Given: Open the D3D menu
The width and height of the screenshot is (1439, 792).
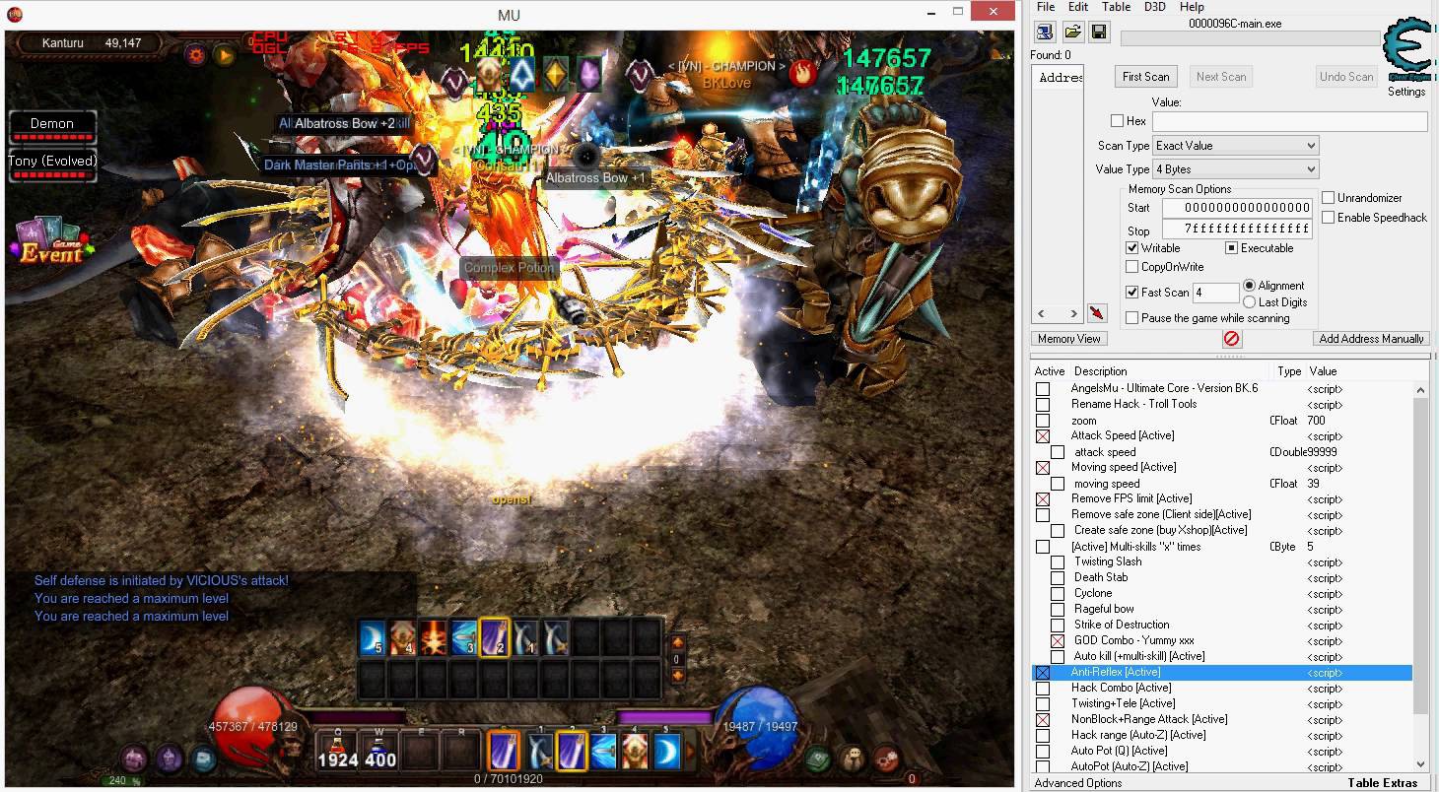Looking at the screenshot, I should [x=1155, y=7].
